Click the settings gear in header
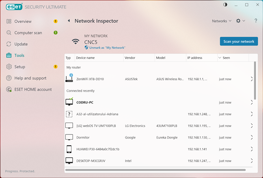The height and width of the screenshot is (178, 263). click(238, 21)
